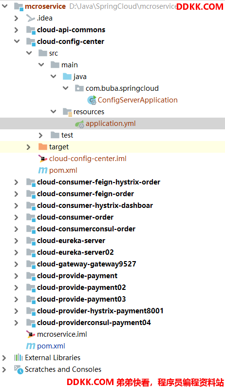The width and height of the screenshot is (225, 387).
Task: Select the cloud-gateway-gateway9527 module
Action: point(86,264)
